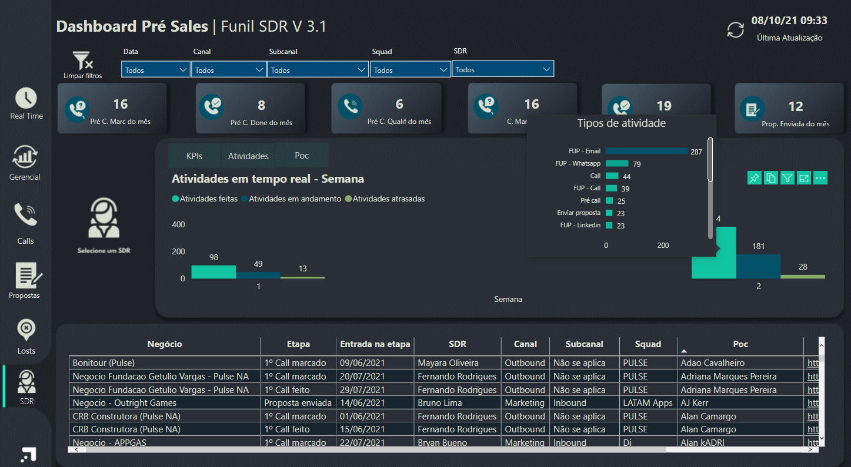The width and height of the screenshot is (851, 467).
Task: Click the Poc column sort arrow
Action: tap(683, 351)
